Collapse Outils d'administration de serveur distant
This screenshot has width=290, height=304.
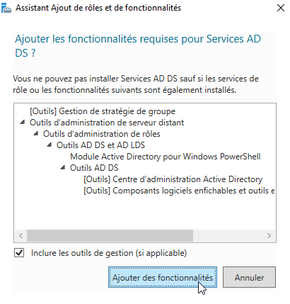(x=23, y=123)
